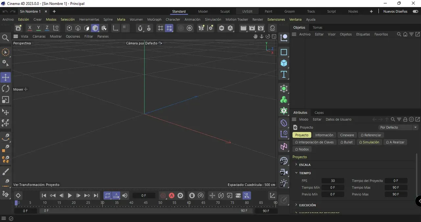Viewport: 421px width, 222px height.
Task: Go to end of animation
Action: (x=96, y=196)
